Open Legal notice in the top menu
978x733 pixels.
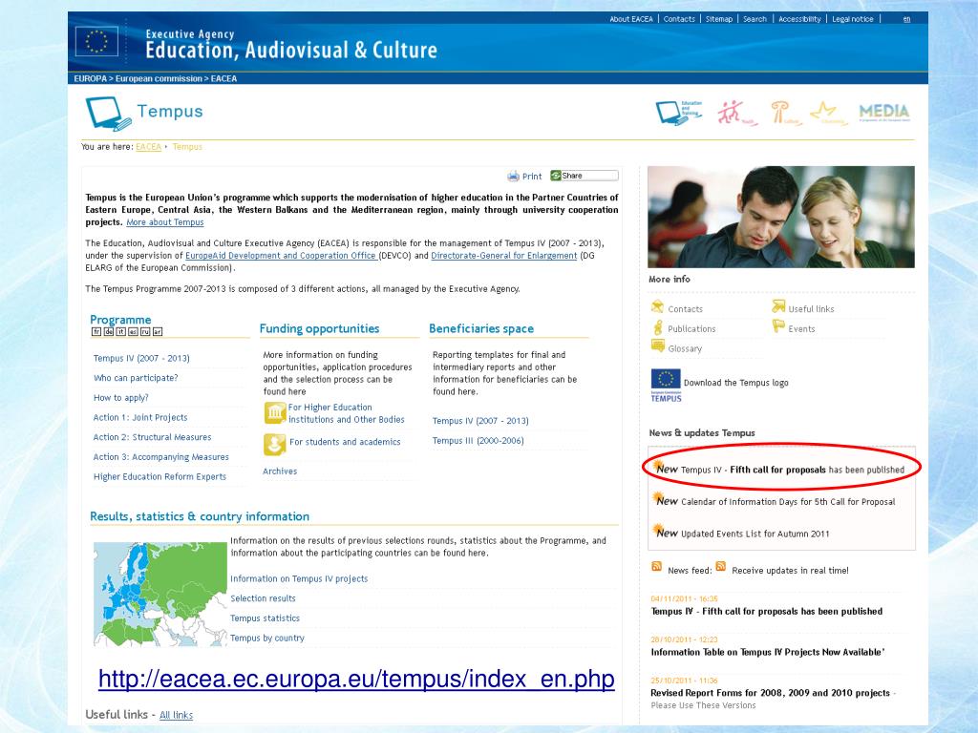click(853, 19)
